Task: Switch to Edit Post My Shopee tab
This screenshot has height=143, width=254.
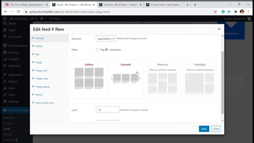Action: (120, 5)
